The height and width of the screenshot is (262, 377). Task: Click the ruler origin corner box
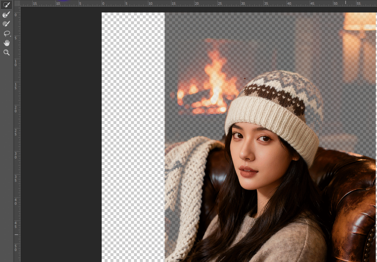pyautogui.click(x=17, y=3)
